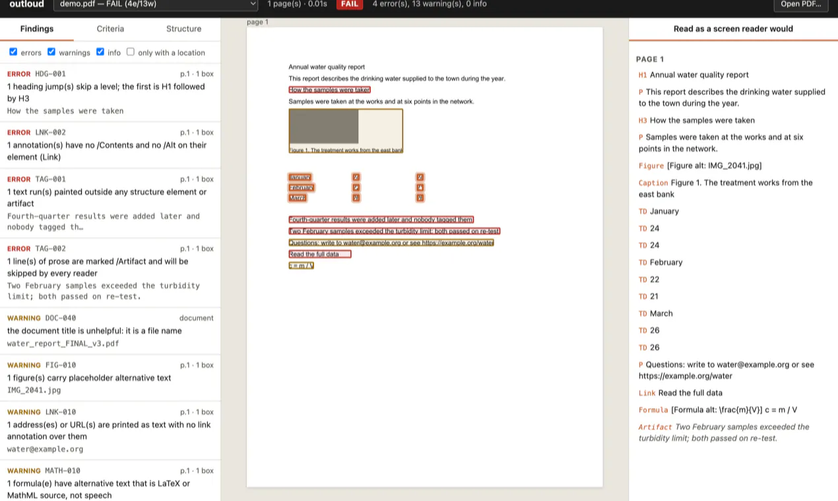Select the ERROR TAG-001 untagged text finding
The width and height of the screenshot is (838, 501).
(110, 203)
